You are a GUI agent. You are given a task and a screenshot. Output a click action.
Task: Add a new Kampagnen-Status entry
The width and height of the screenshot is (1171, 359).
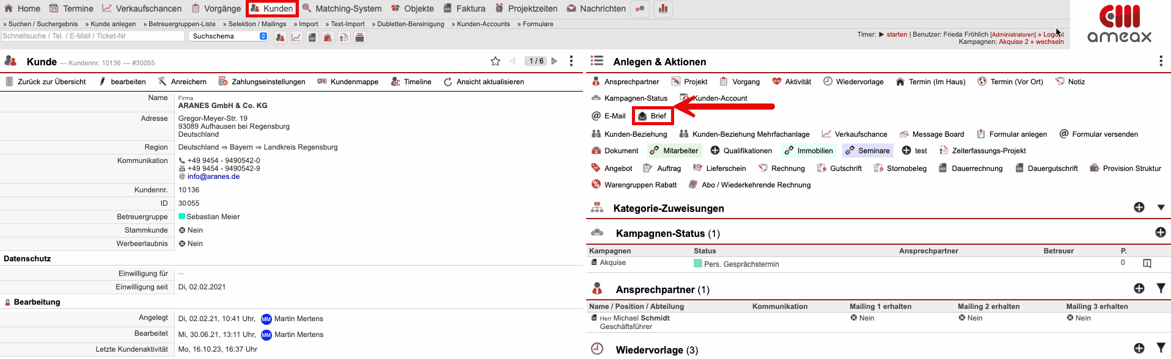click(1160, 233)
